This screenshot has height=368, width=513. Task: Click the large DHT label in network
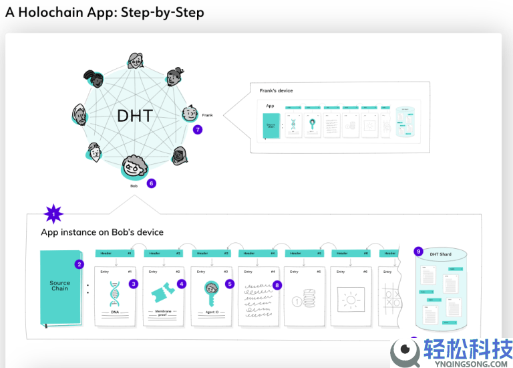click(x=134, y=115)
